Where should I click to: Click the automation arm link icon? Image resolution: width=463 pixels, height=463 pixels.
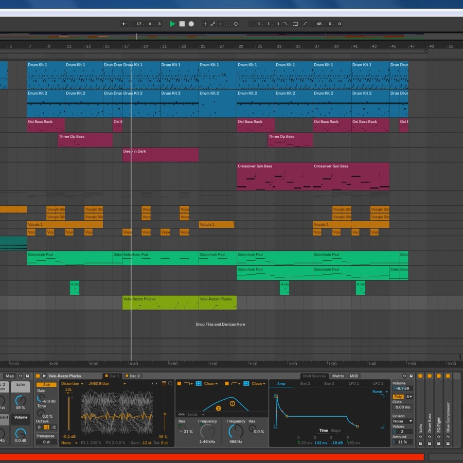pyautogui.click(x=213, y=24)
